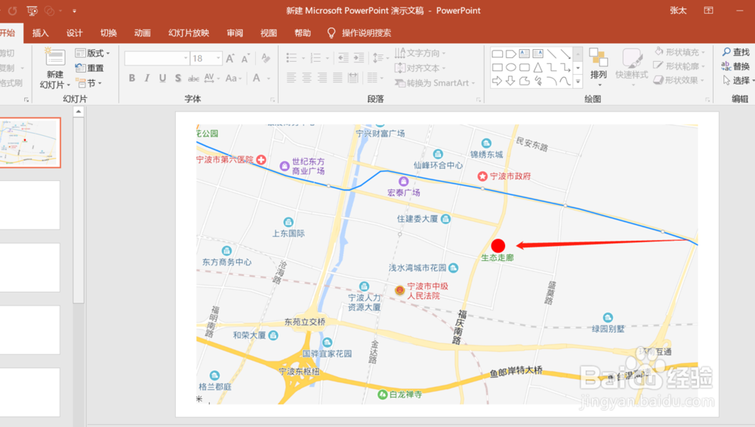
Task: Open the Section (节) dropdown
Action: tap(88, 83)
